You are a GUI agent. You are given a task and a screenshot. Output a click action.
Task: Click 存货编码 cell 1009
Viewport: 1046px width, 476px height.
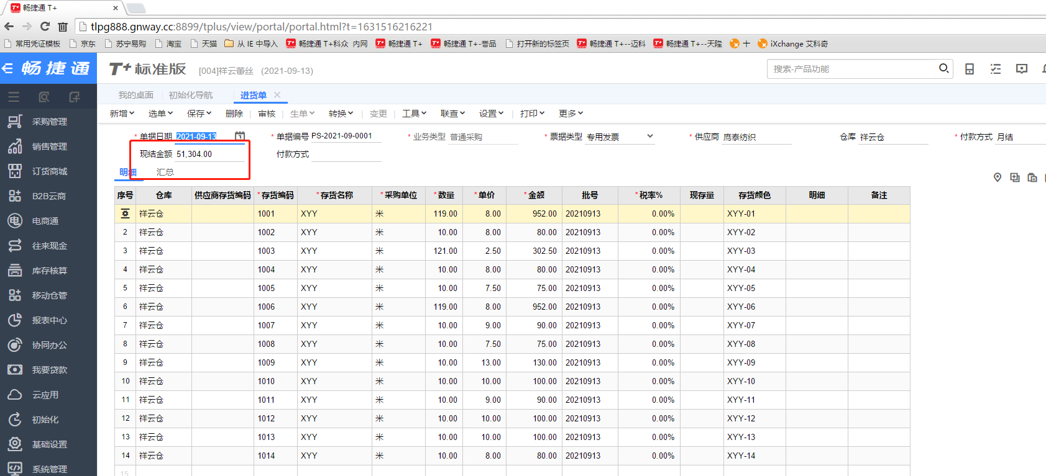click(x=274, y=362)
